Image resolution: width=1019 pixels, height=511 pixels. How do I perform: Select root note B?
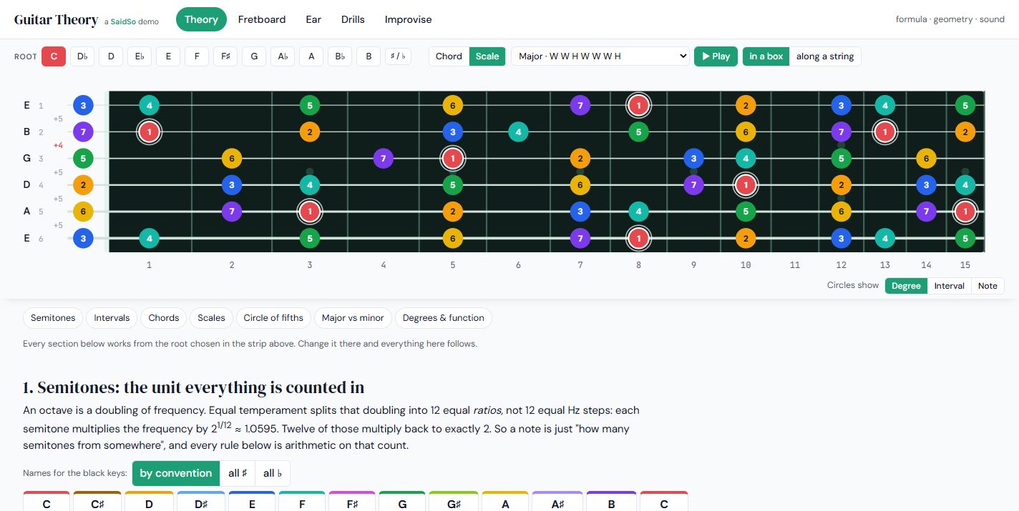(x=369, y=56)
